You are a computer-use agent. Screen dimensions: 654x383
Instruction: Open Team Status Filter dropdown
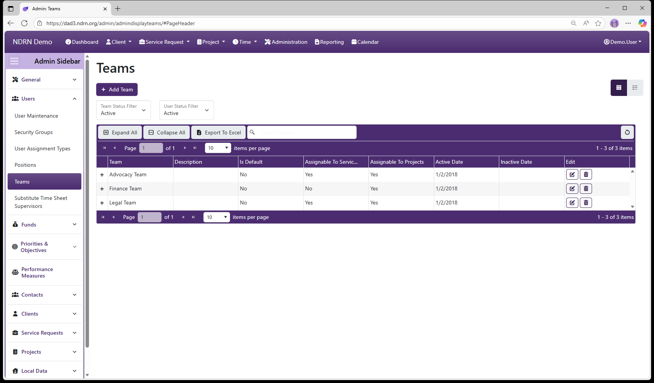[x=124, y=110]
